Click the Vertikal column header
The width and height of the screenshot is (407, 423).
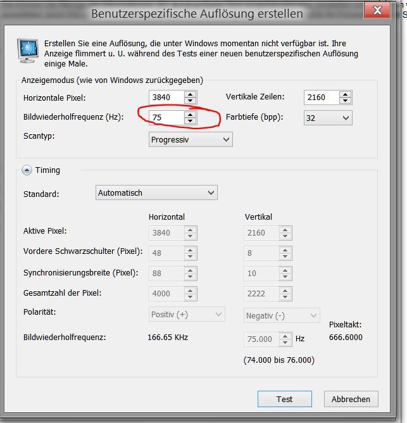(x=258, y=217)
